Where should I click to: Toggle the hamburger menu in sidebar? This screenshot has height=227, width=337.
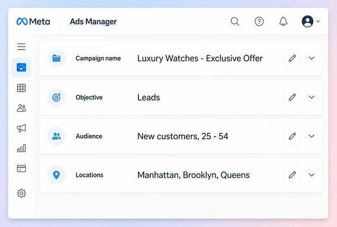pyautogui.click(x=21, y=47)
